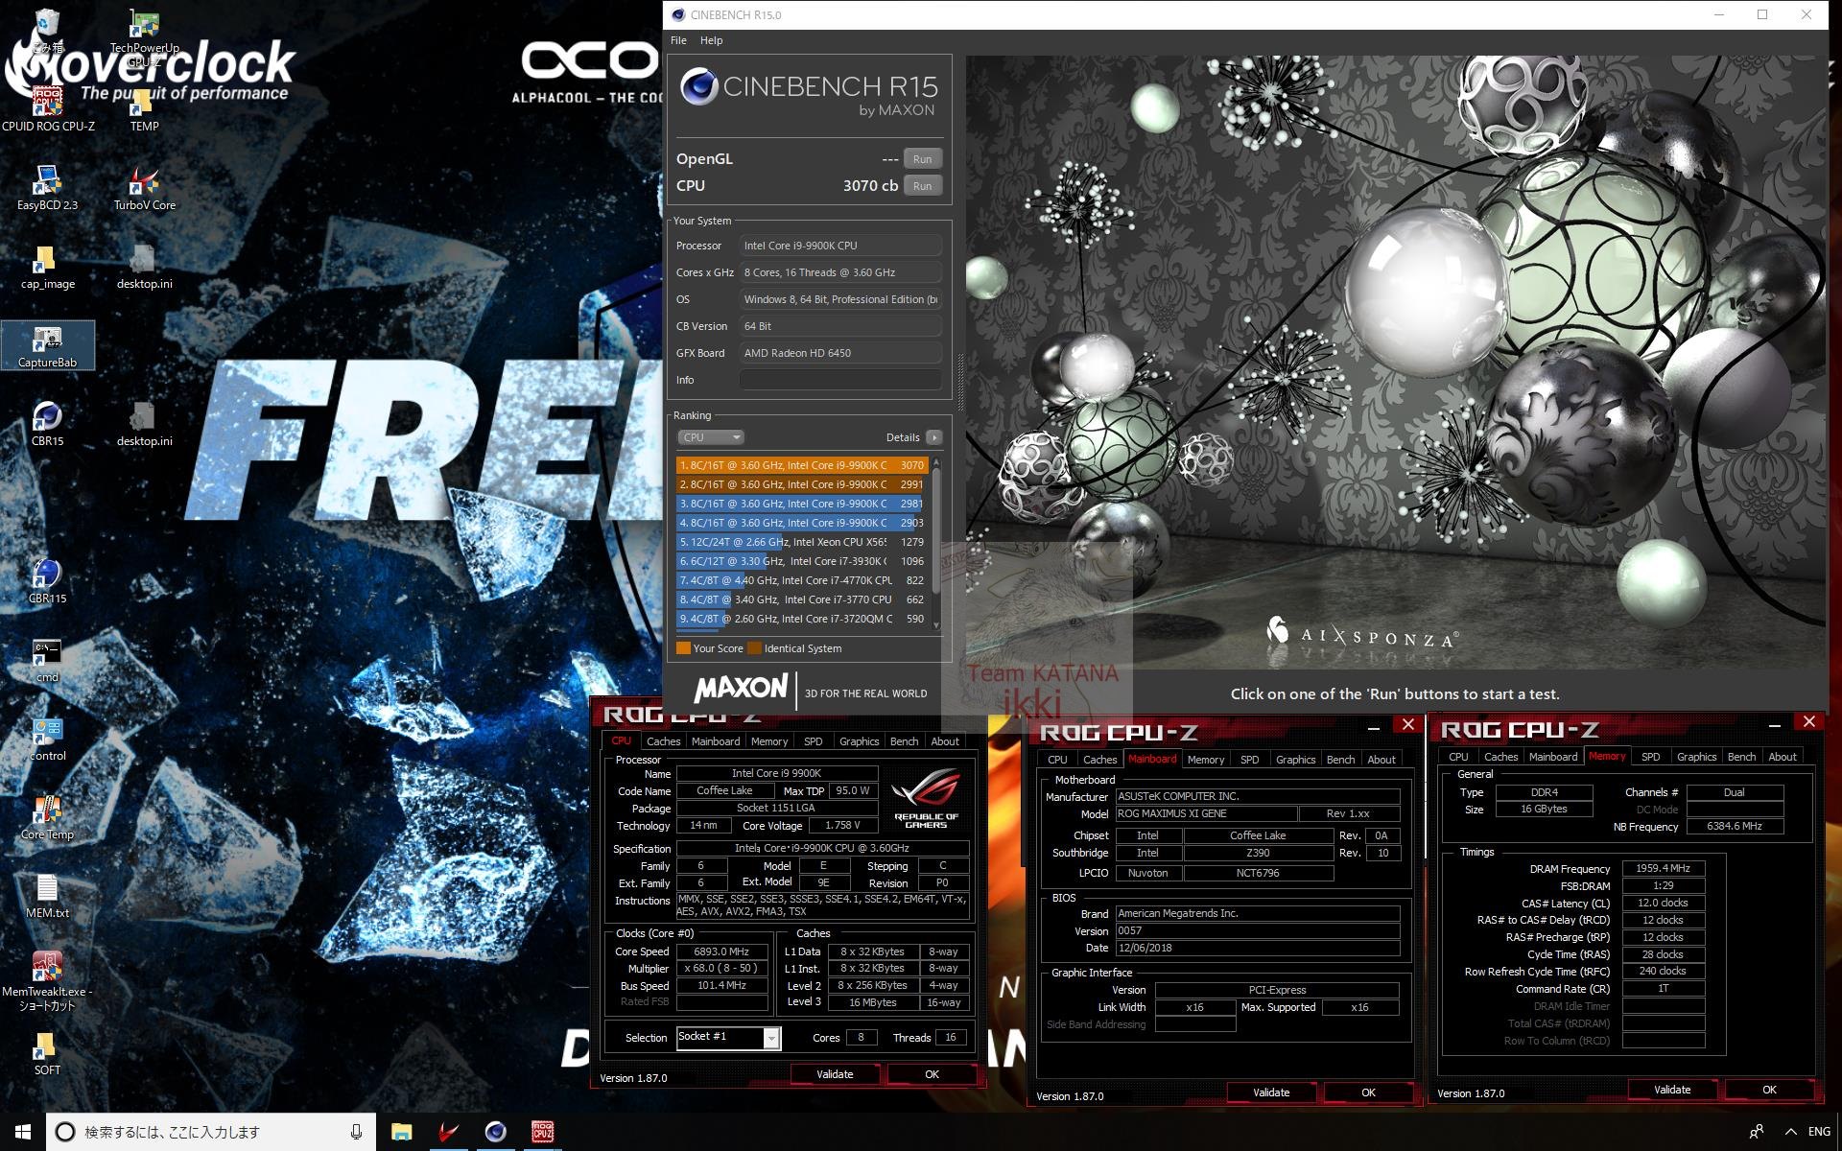Click OK in the middle CPU-Z window

coord(1368,1092)
